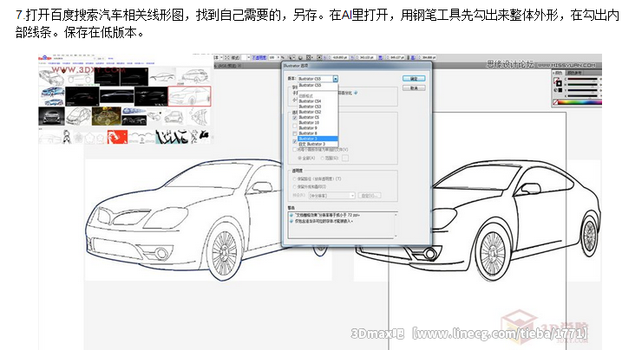Toggle checked checkbox left of Illustrator CS entry

295,118
